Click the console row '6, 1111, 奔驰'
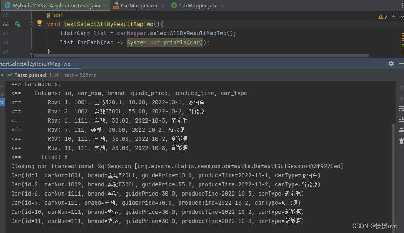This screenshot has width=404, height=233. (99, 120)
